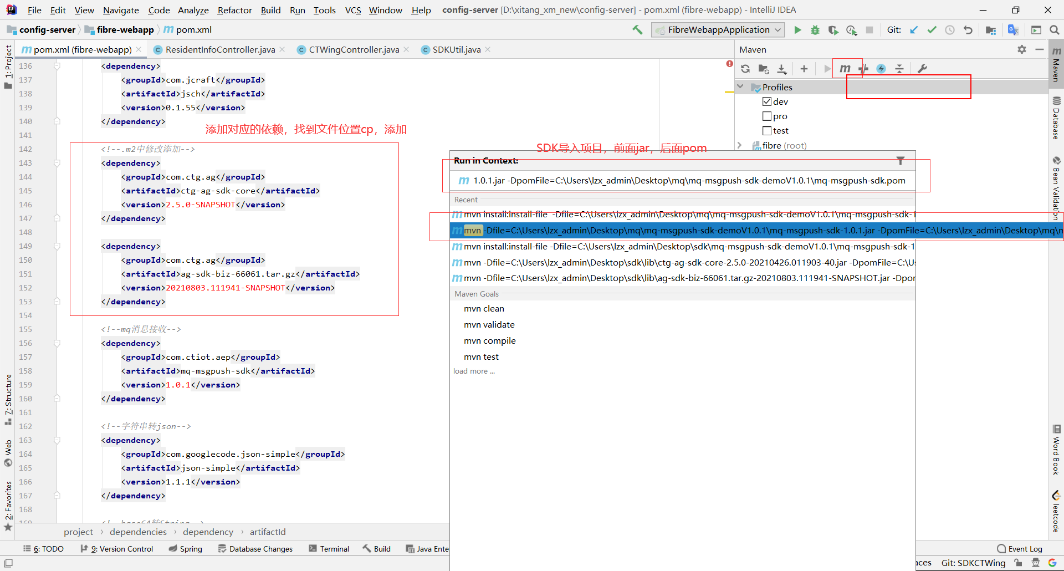
Task: Disable the 'dev' Maven profile
Action: coord(767,101)
